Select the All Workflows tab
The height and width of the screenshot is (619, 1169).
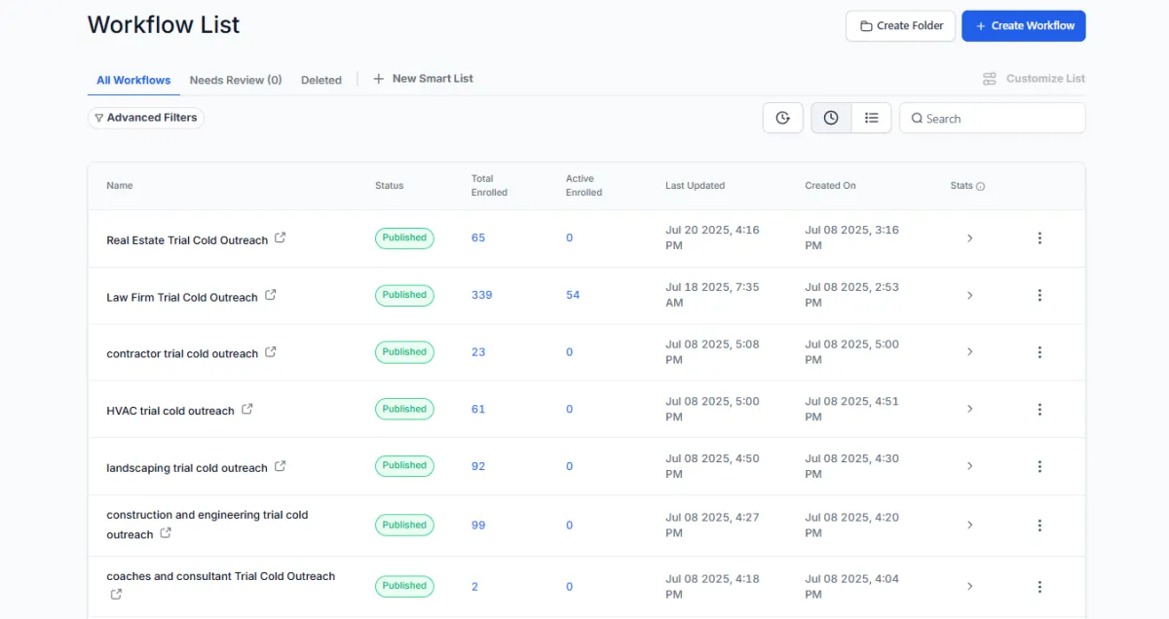133,80
